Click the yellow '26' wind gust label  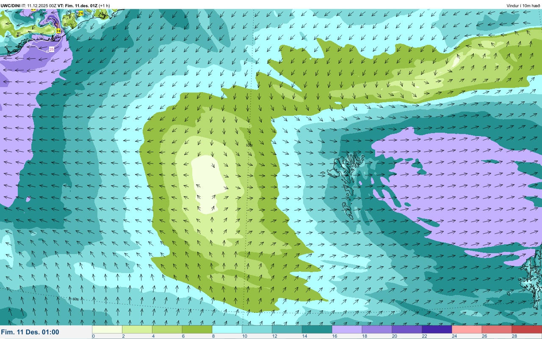click(81, 14)
